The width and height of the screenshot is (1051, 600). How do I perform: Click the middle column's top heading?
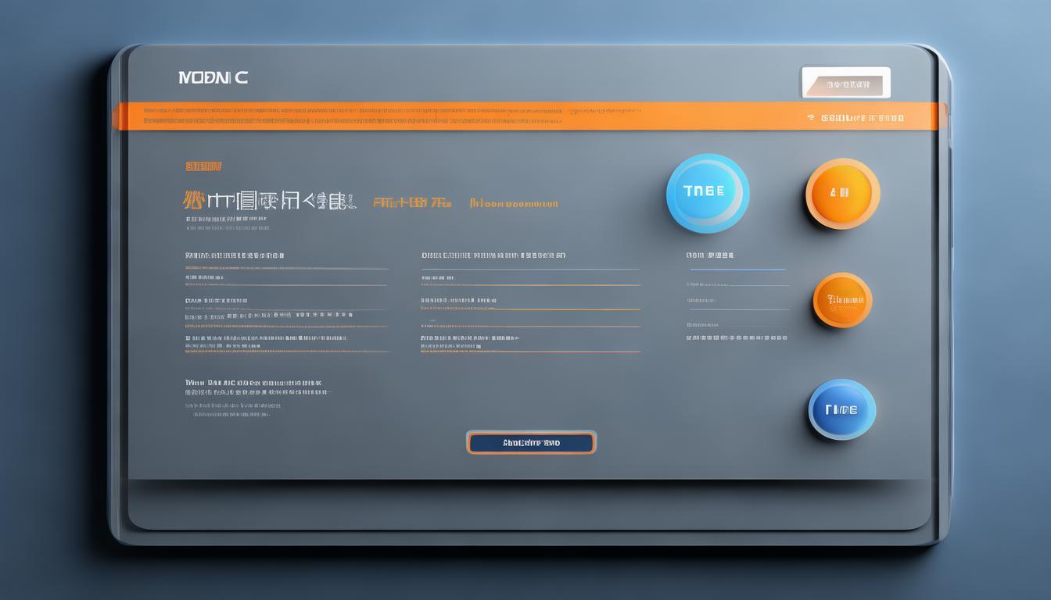point(493,255)
